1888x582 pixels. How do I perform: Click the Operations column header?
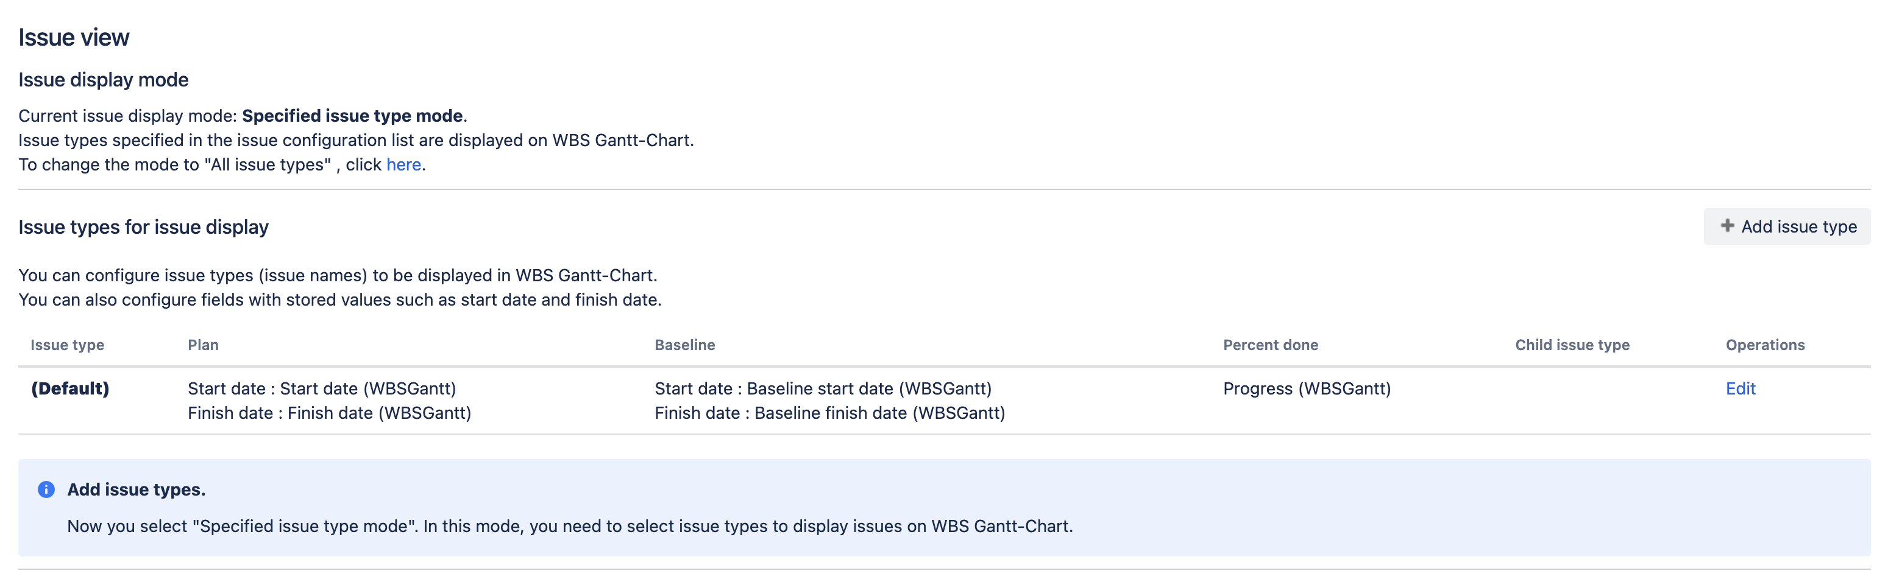[x=1765, y=345]
